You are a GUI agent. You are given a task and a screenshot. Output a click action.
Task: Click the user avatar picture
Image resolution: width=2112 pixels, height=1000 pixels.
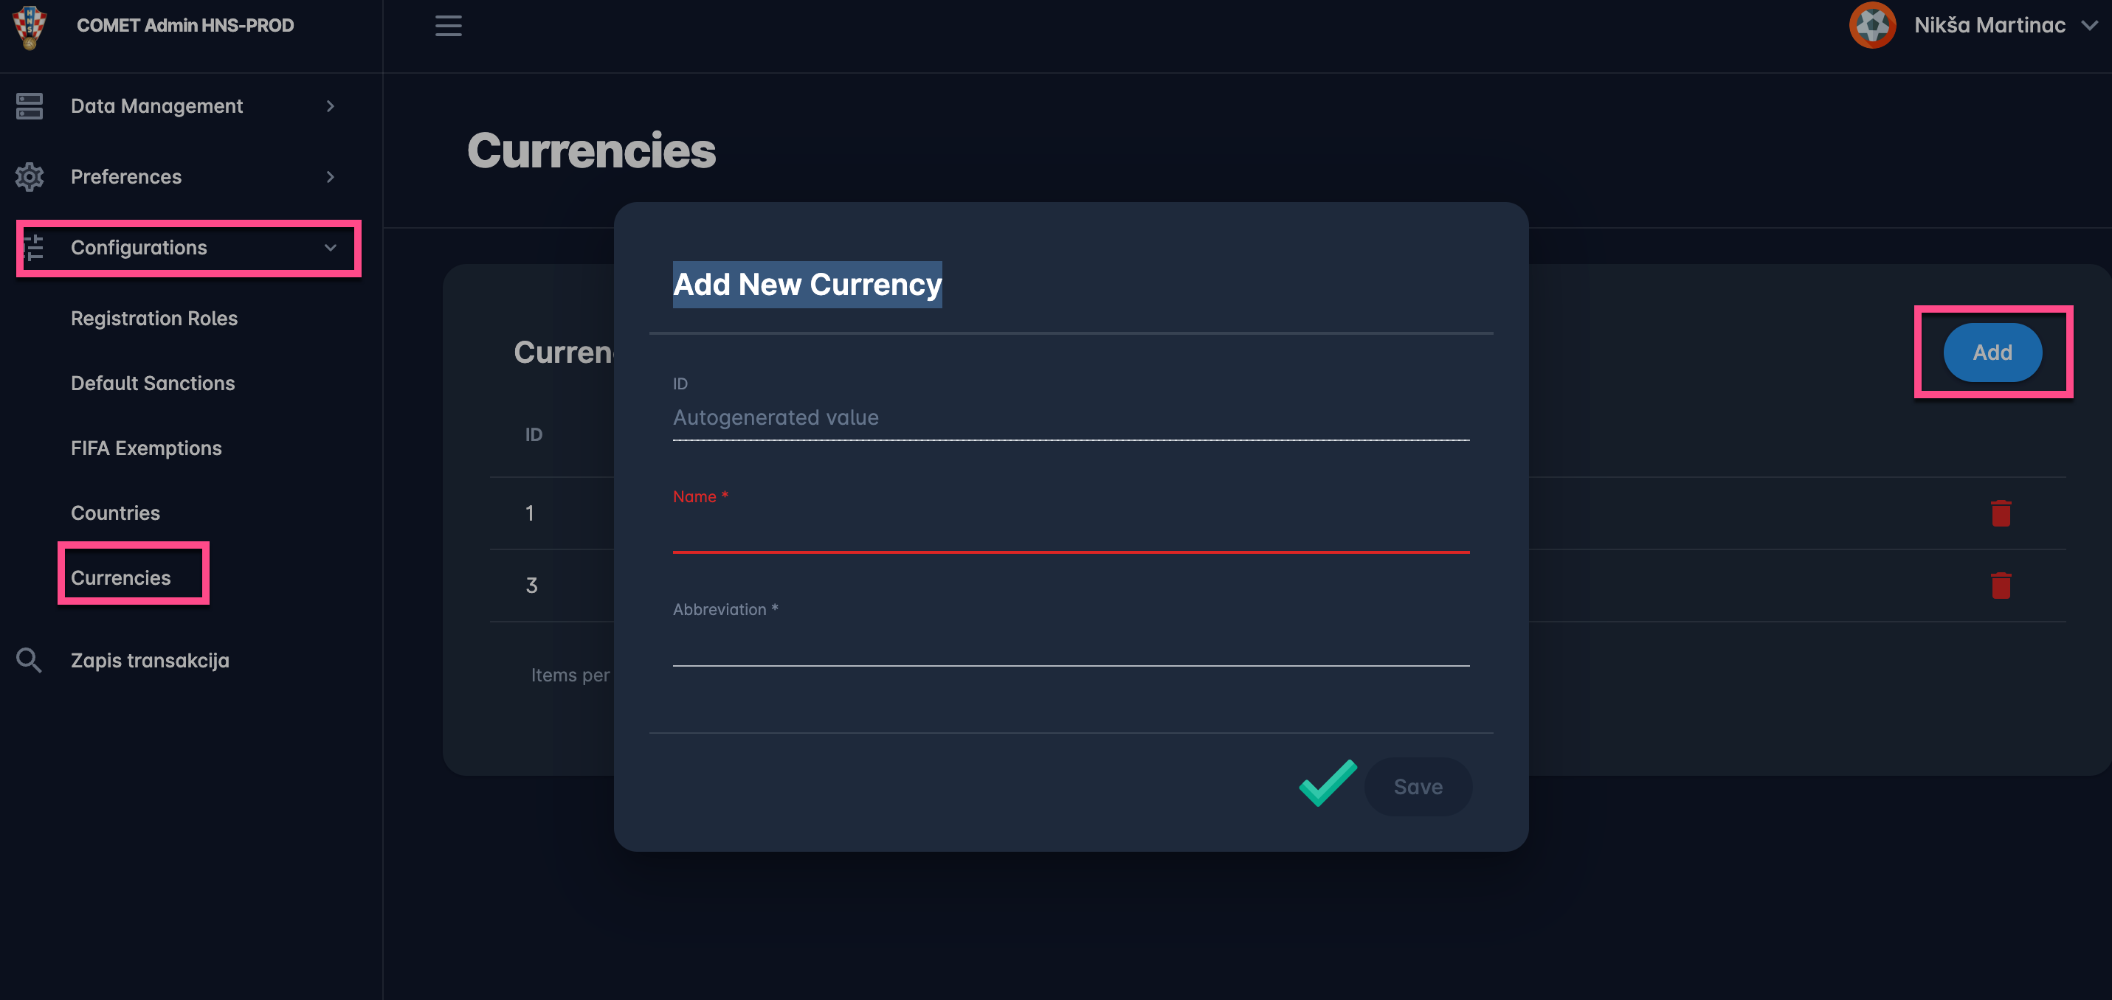[x=1871, y=25]
